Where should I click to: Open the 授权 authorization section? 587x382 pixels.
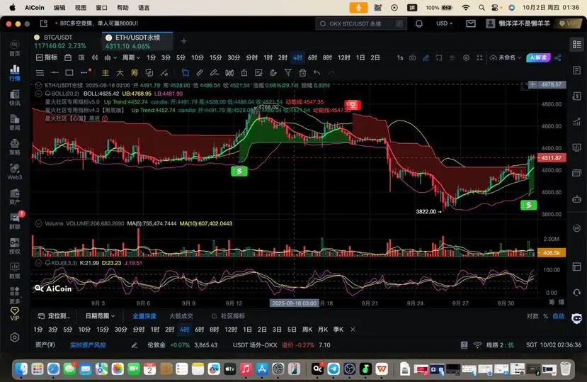click(15, 246)
